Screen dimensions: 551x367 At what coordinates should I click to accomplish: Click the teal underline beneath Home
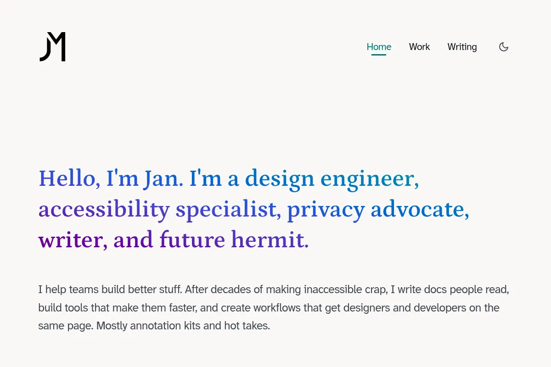point(379,55)
